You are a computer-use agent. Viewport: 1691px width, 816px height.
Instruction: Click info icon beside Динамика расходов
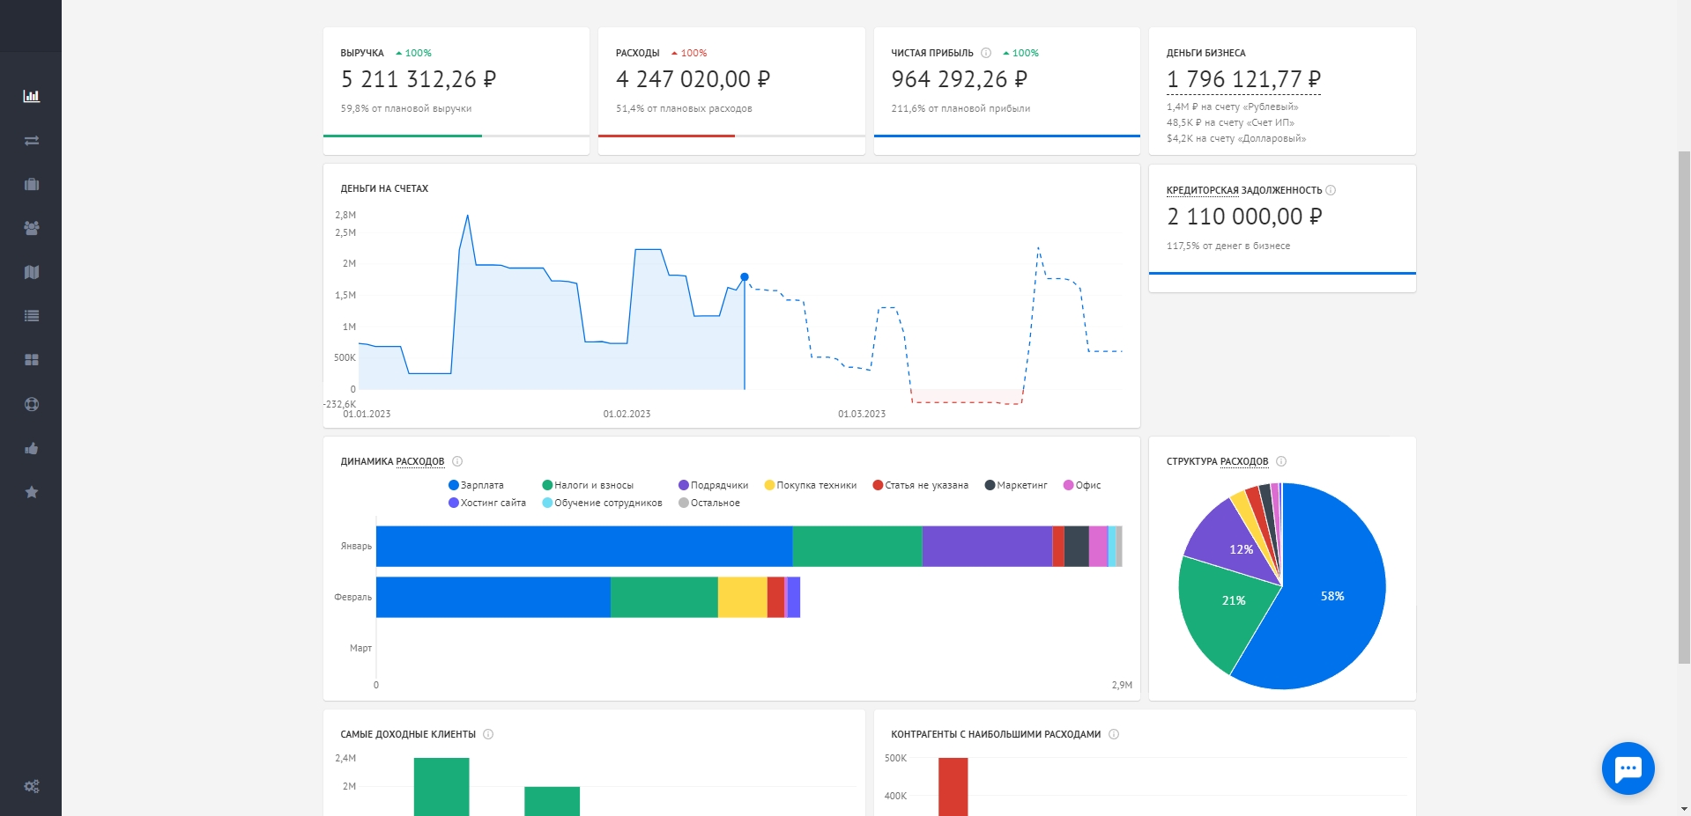457,461
